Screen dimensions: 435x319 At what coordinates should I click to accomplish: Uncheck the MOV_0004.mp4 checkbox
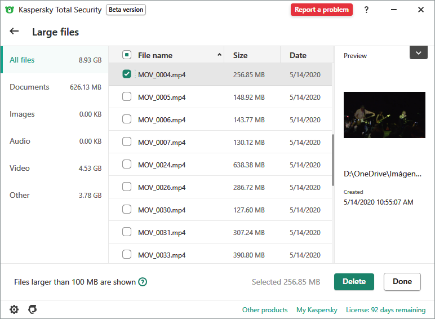coord(127,74)
